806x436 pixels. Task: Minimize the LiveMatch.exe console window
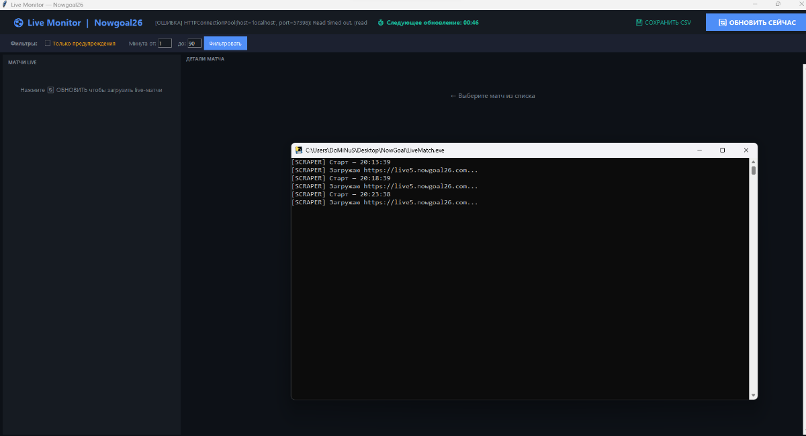click(699, 150)
